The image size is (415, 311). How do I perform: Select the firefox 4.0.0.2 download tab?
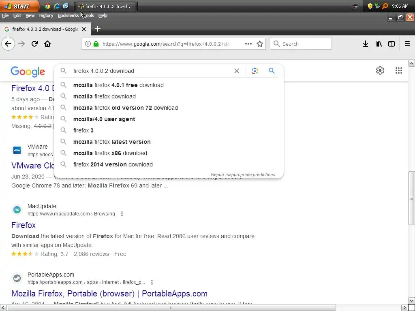coord(45,29)
